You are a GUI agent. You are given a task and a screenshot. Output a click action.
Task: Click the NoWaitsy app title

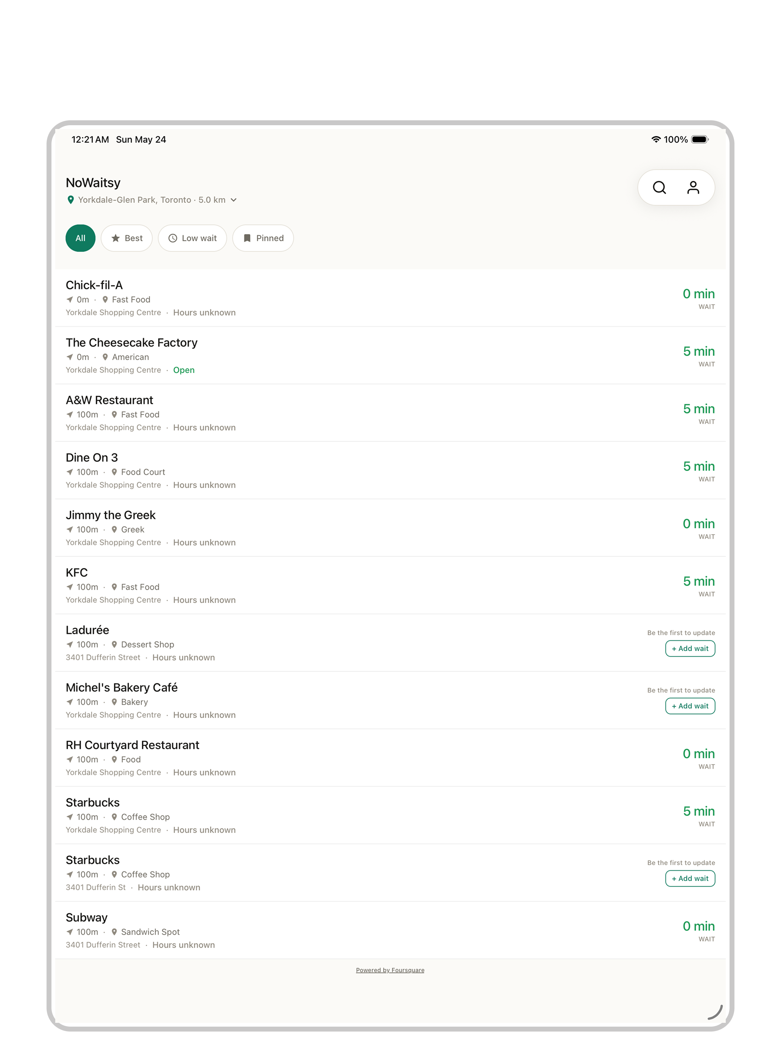[93, 183]
